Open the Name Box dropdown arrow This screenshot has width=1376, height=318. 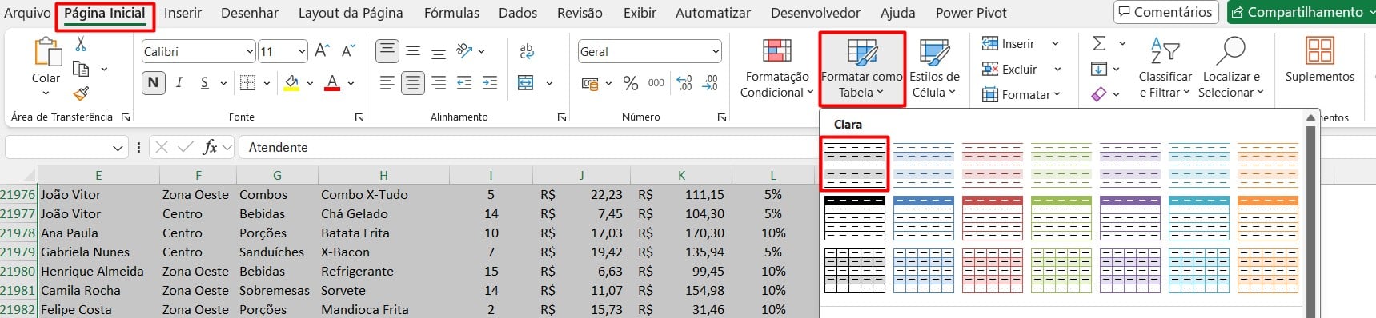click(x=118, y=148)
